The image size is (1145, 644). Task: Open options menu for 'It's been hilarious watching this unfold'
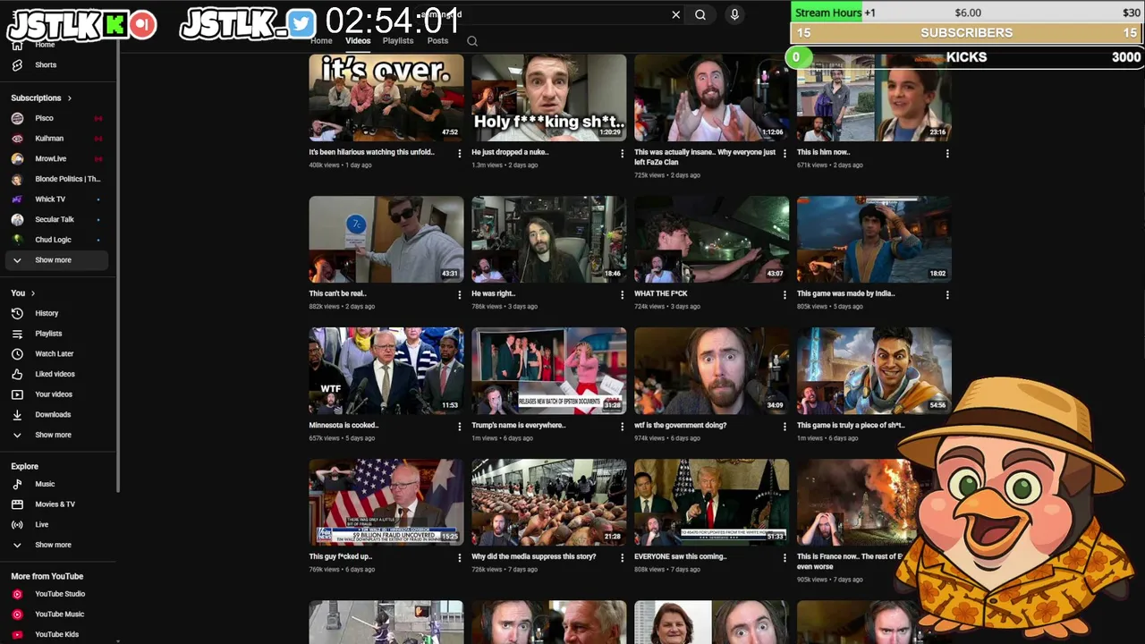pos(460,153)
